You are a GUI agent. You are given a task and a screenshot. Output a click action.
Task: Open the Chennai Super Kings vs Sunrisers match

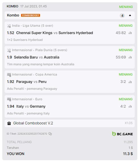(x=55, y=33)
